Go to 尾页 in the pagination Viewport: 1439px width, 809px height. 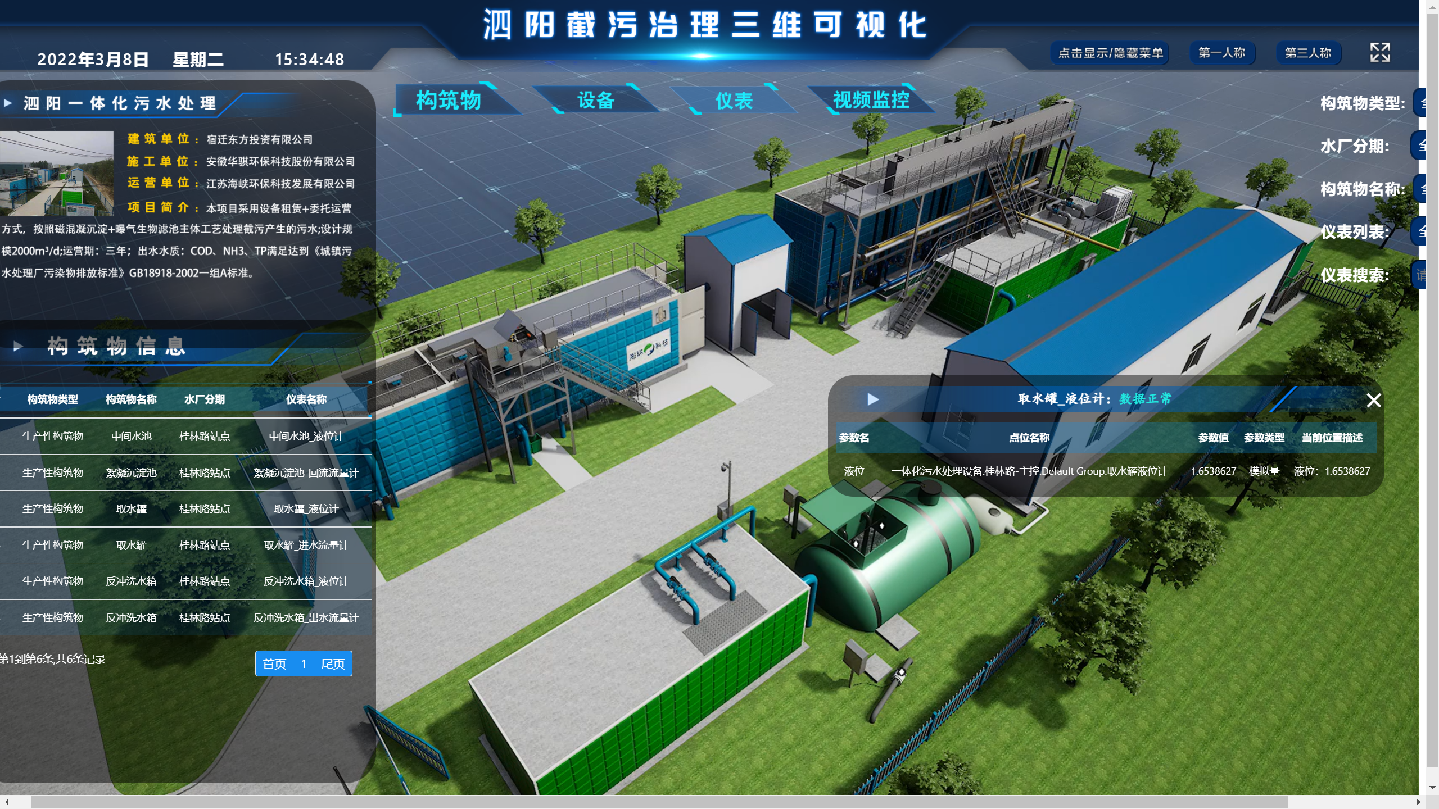click(333, 663)
